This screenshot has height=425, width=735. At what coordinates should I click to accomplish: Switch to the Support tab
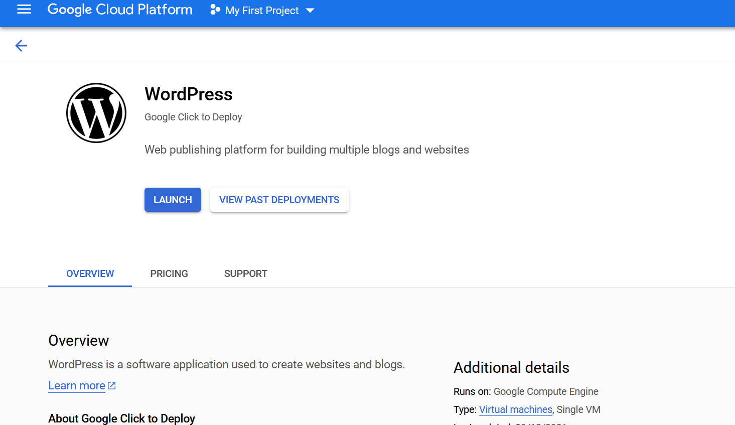[x=246, y=273]
